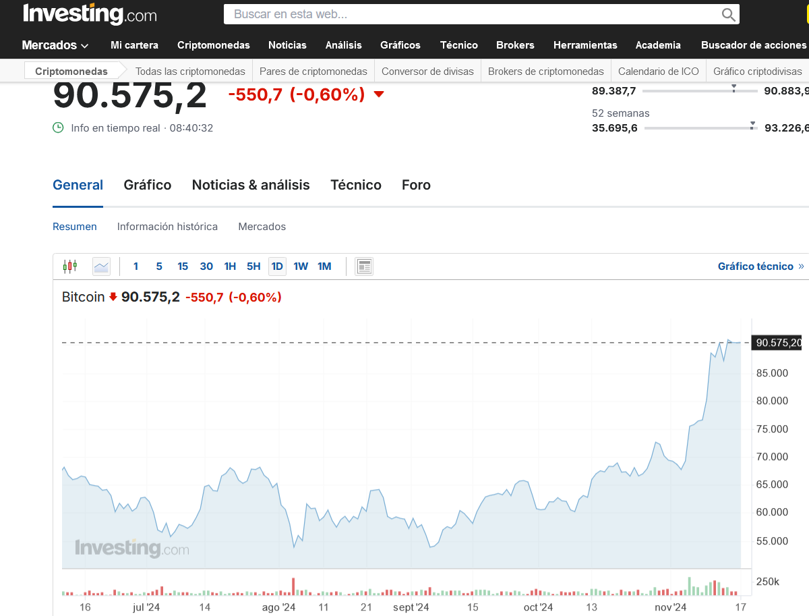Click the 52 semanas range slider
Screen dimensions: 809x616
[701, 128]
